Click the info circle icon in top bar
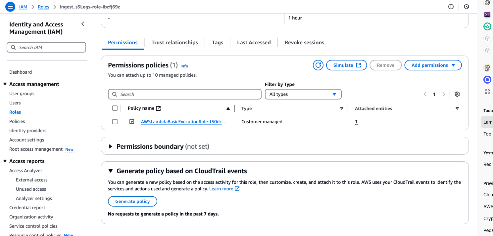Screen dimensions: 493x236 click(x=451, y=7)
